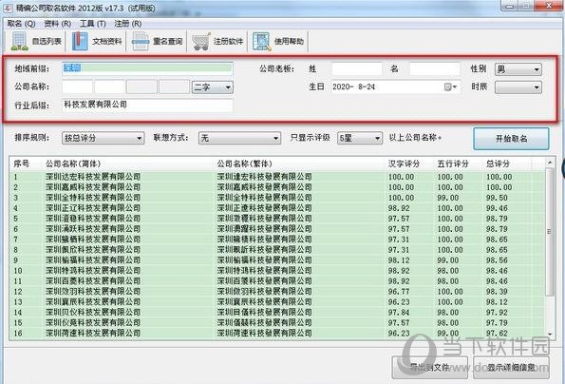Click the 显示详细信息 button

[x=511, y=368]
